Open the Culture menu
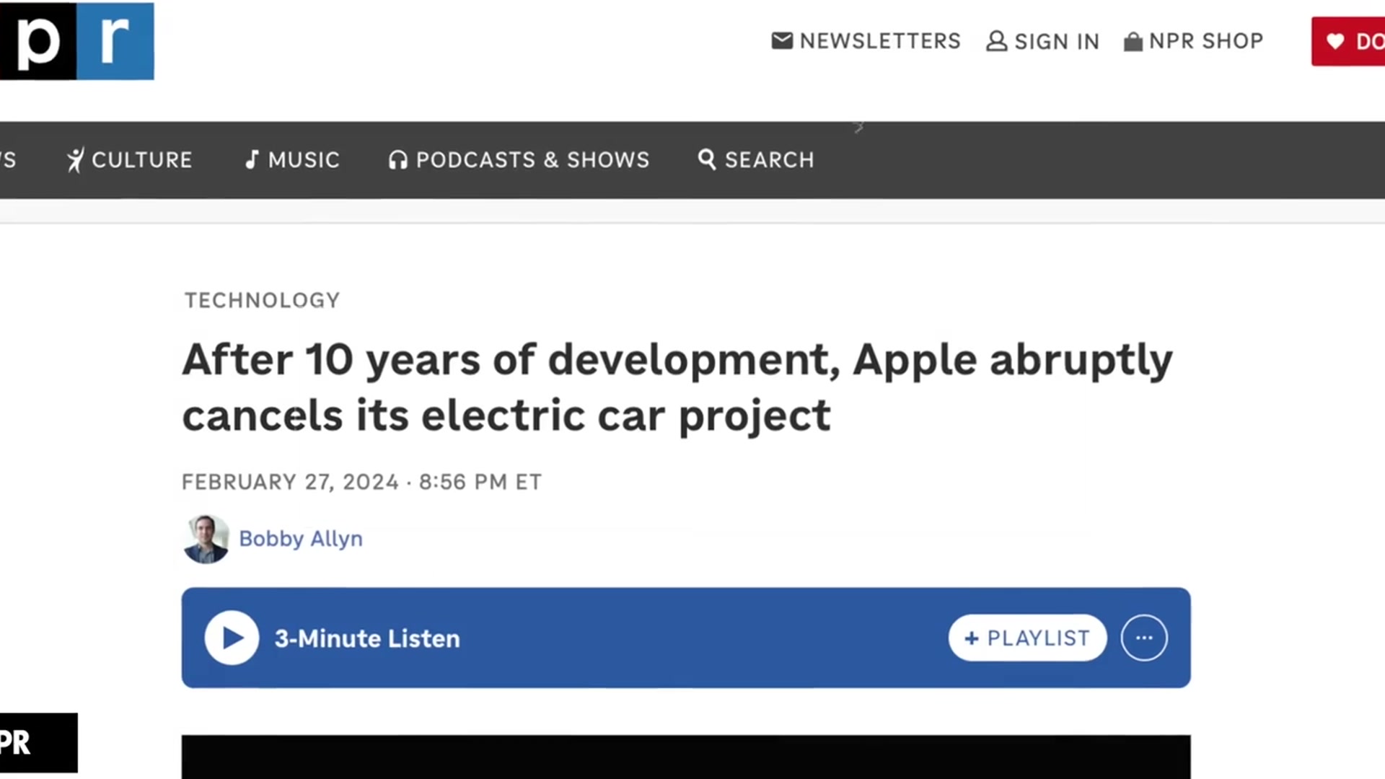 click(x=142, y=159)
